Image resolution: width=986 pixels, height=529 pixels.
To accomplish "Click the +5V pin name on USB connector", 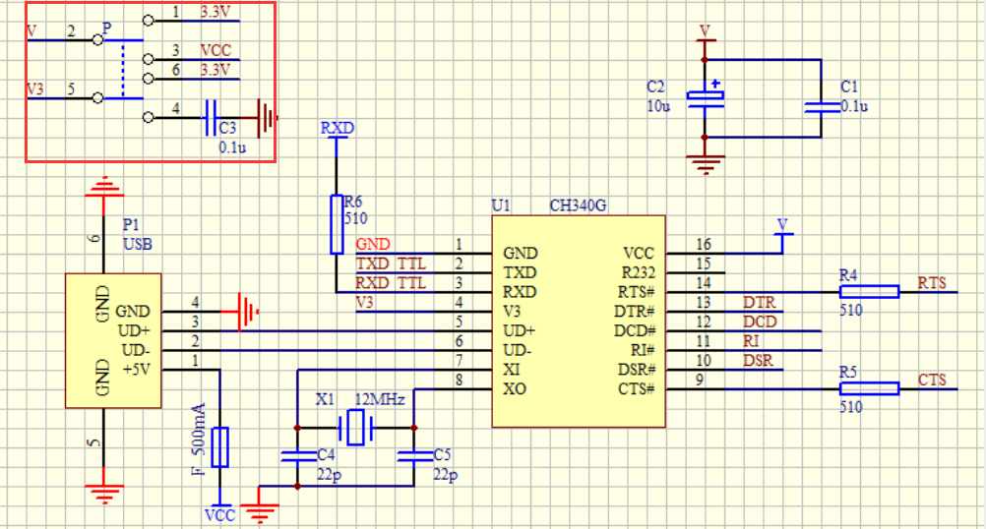I will 137,370.
